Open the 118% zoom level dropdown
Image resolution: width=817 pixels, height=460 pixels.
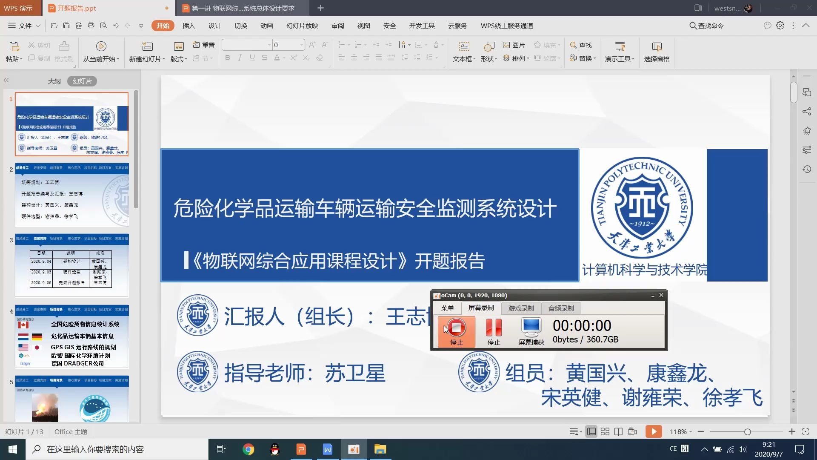tap(681, 431)
